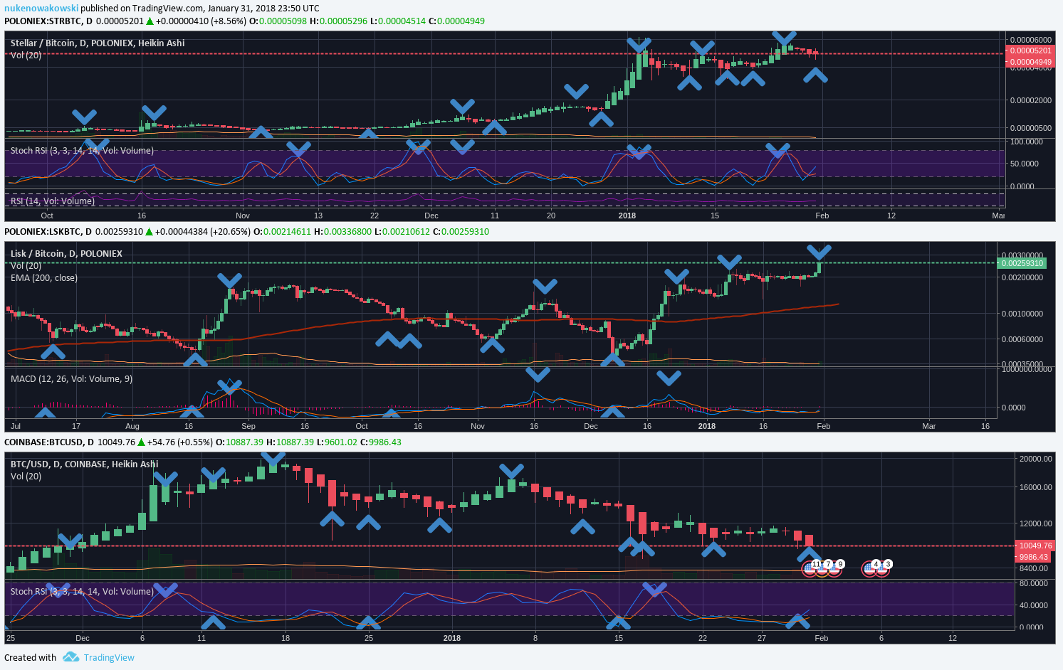Select Vol (20) legend in BTC/USD chart
This screenshot has width=1063, height=670.
click(26, 476)
